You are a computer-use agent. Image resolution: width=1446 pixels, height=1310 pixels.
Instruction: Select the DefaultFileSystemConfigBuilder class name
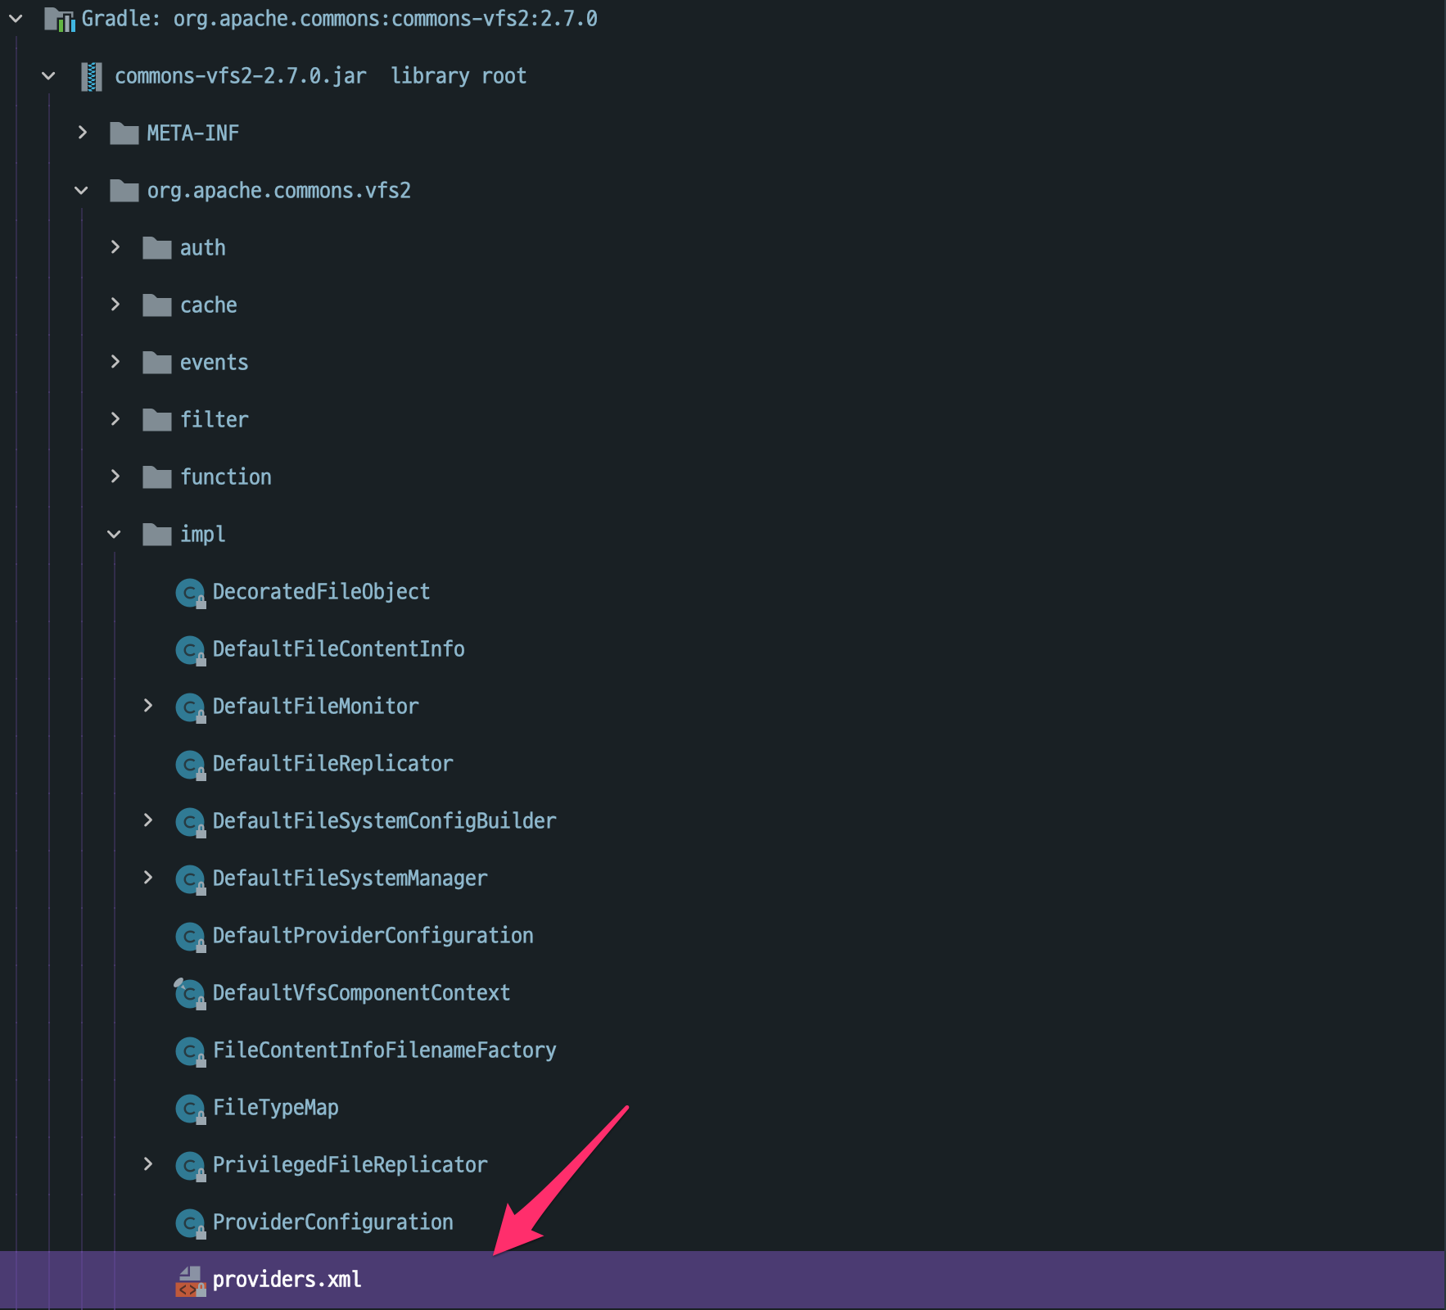pyautogui.click(x=384, y=820)
